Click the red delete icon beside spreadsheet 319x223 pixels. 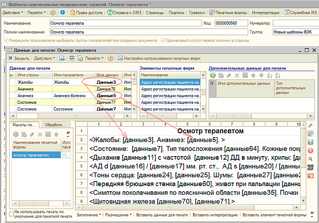point(310,151)
